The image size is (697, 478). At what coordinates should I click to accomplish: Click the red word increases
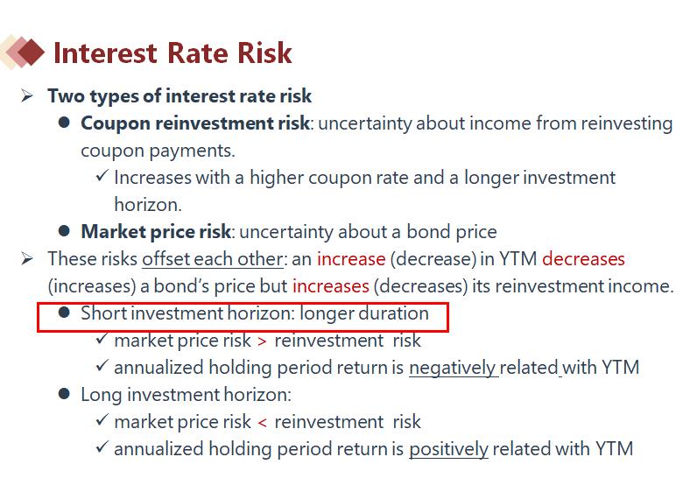tap(331, 286)
